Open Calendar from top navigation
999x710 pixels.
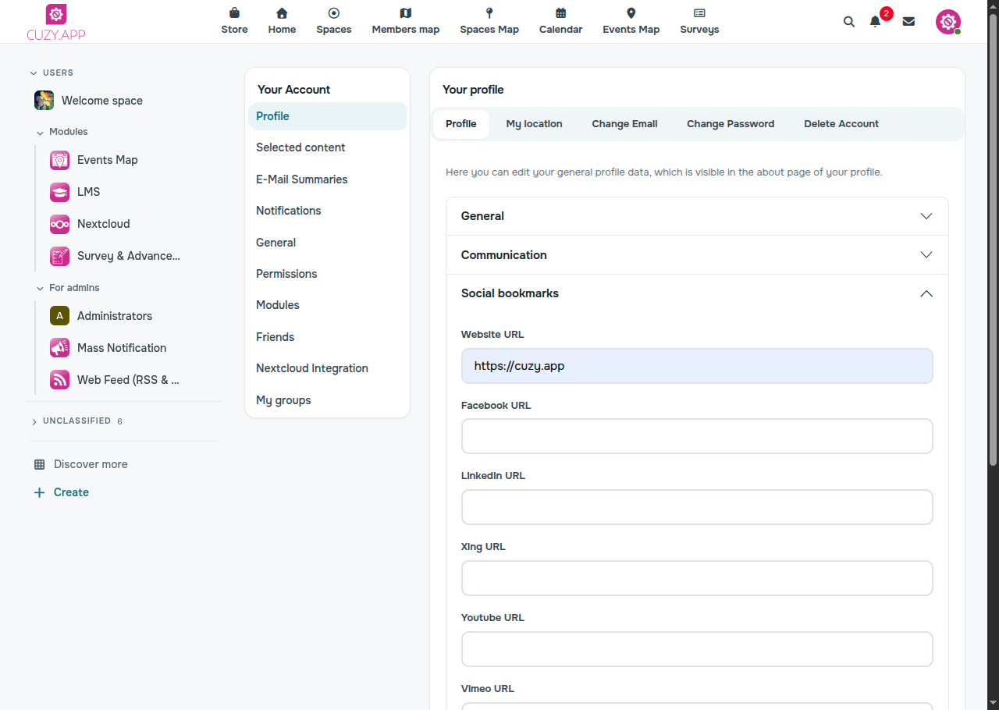pyautogui.click(x=560, y=21)
